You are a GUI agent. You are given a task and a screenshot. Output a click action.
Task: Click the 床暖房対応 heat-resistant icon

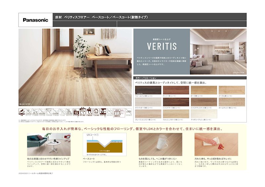coord(118,112)
